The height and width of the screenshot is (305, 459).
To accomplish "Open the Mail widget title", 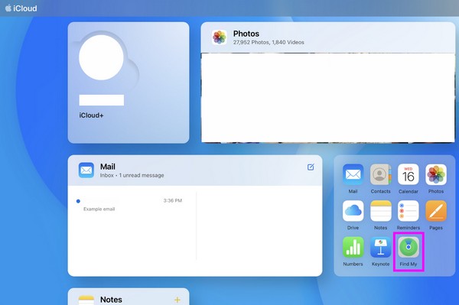I will pos(108,167).
